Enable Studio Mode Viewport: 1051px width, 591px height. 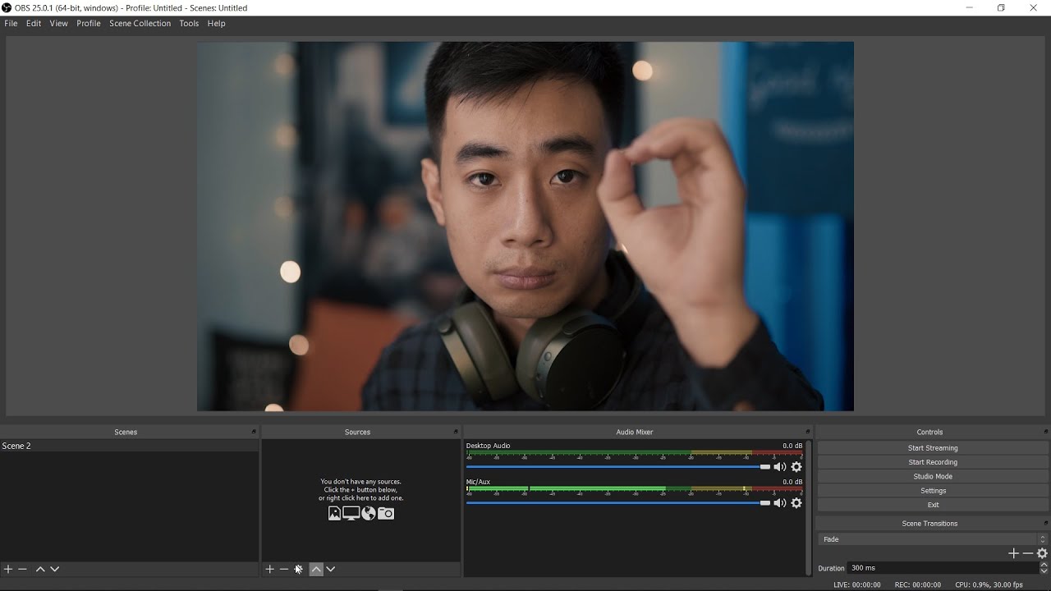click(x=933, y=476)
